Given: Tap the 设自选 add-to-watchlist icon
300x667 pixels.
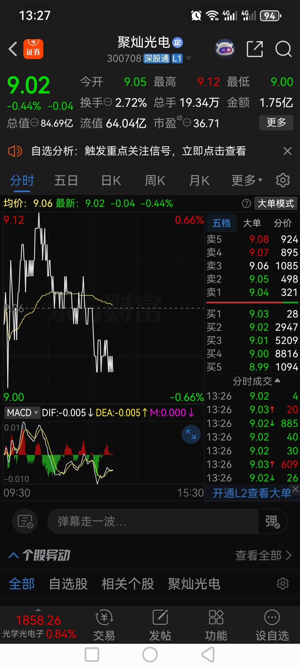Looking at the screenshot, I should tap(272, 625).
